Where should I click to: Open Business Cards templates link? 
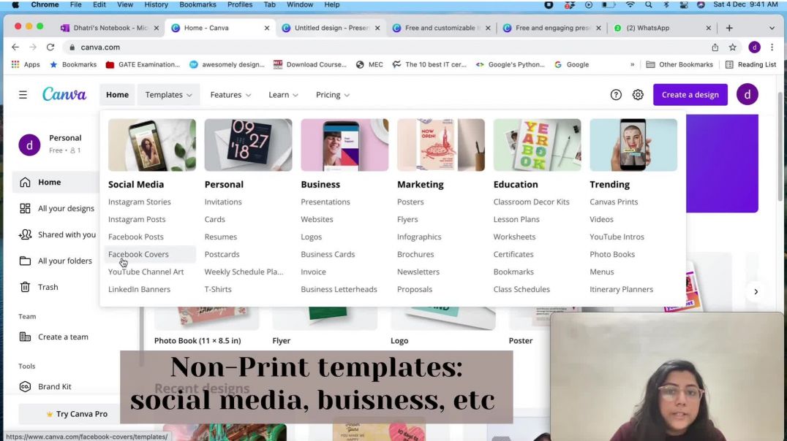click(x=328, y=254)
